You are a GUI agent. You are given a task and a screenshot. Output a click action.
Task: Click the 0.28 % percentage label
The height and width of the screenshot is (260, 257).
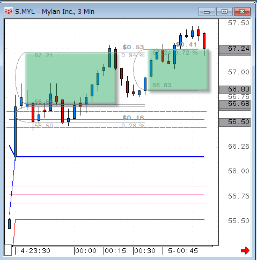tap(133, 126)
